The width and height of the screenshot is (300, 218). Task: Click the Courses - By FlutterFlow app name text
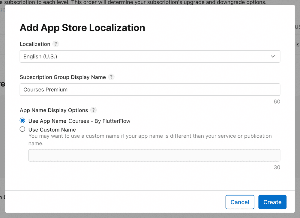tap(99, 121)
